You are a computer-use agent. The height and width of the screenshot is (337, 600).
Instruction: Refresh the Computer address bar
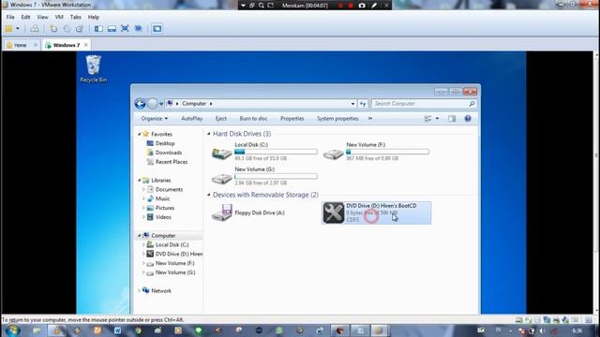point(363,104)
